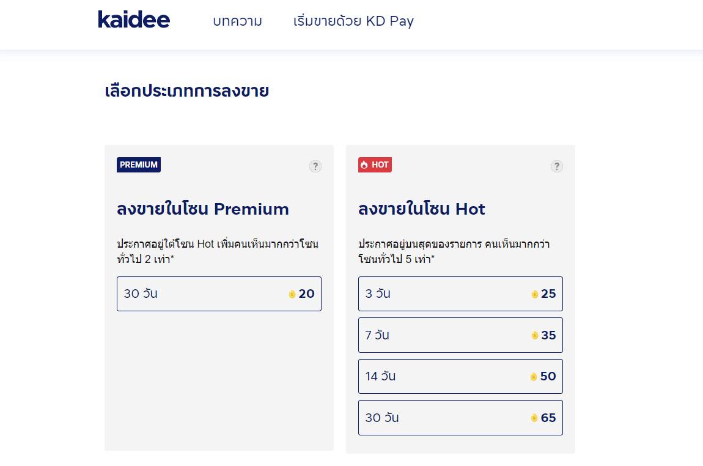
Task: Select Hot 3 วัน option for 25 coins
Action: (460, 294)
